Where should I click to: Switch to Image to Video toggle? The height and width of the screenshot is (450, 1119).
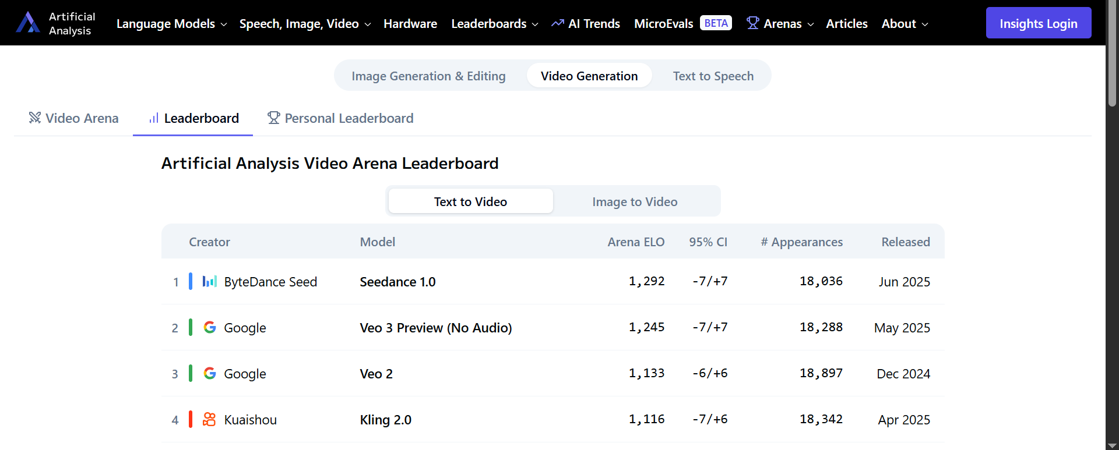point(635,201)
